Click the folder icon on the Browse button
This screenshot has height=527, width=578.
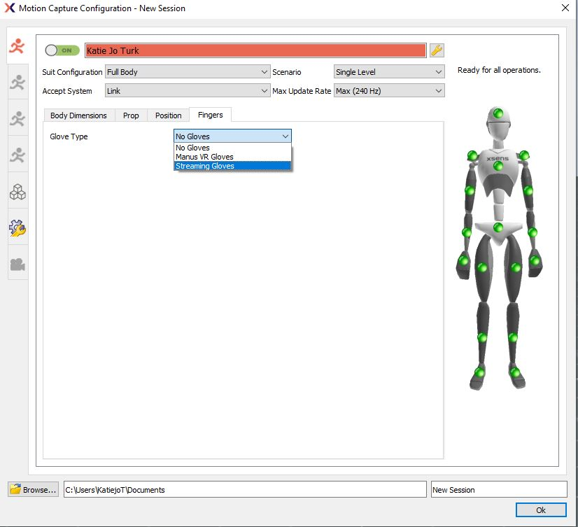[x=17, y=489]
